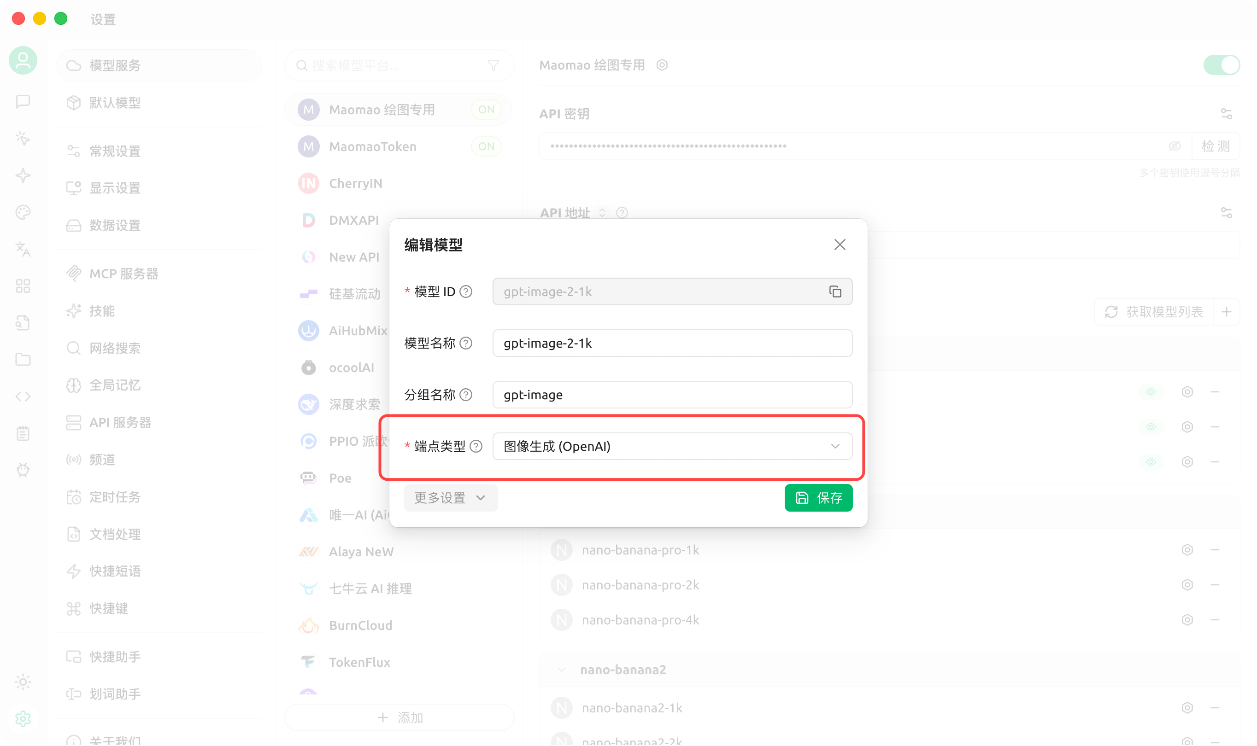This screenshot has height=746, width=1257.
Task: Click the nano-banana-pro-2k model name
Action: click(x=640, y=585)
